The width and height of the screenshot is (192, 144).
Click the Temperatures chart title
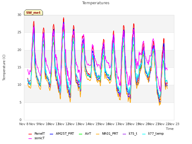96,3
